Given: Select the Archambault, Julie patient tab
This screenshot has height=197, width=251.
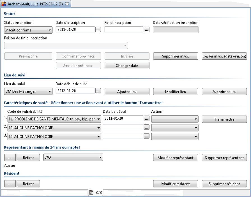Looking at the screenshot, I should tap(35, 4).
